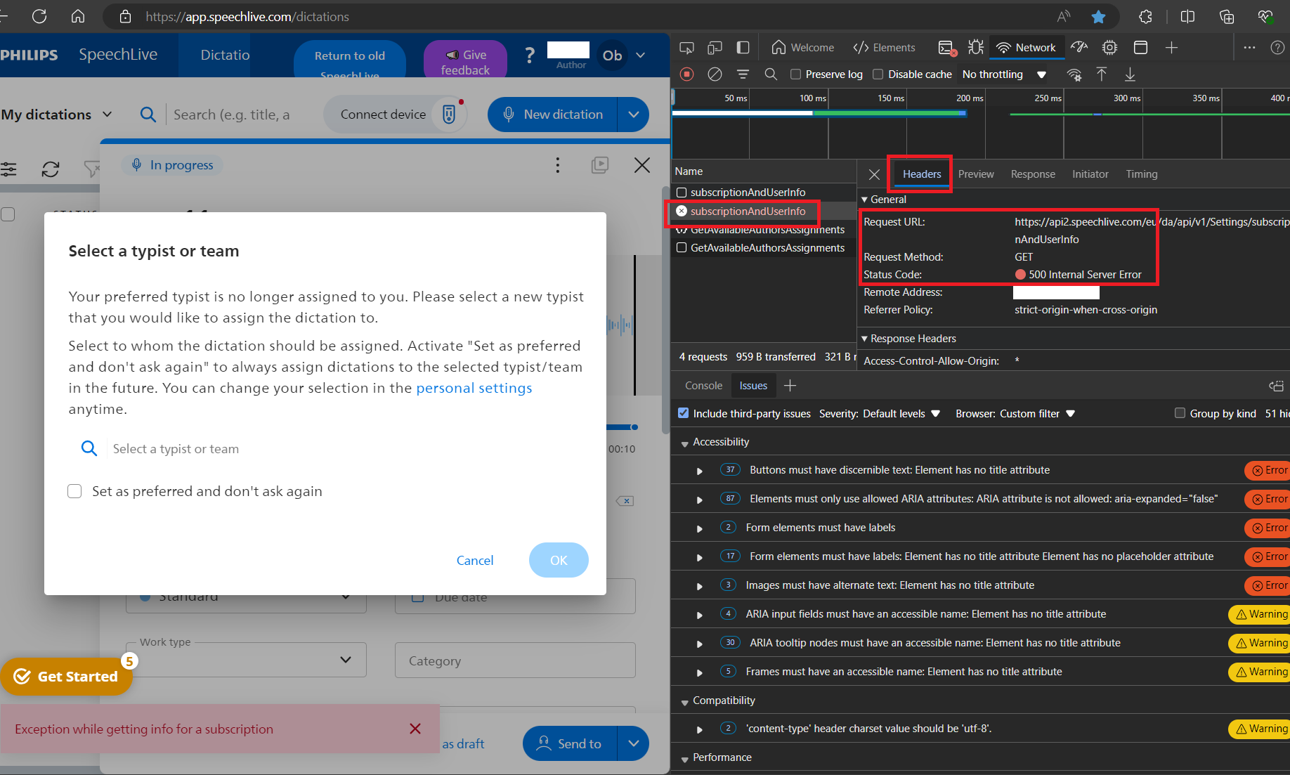This screenshot has height=775, width=1290.
Task: Open the browser split screen icon
Action: pyautogui.click(x=1187, y=16)
